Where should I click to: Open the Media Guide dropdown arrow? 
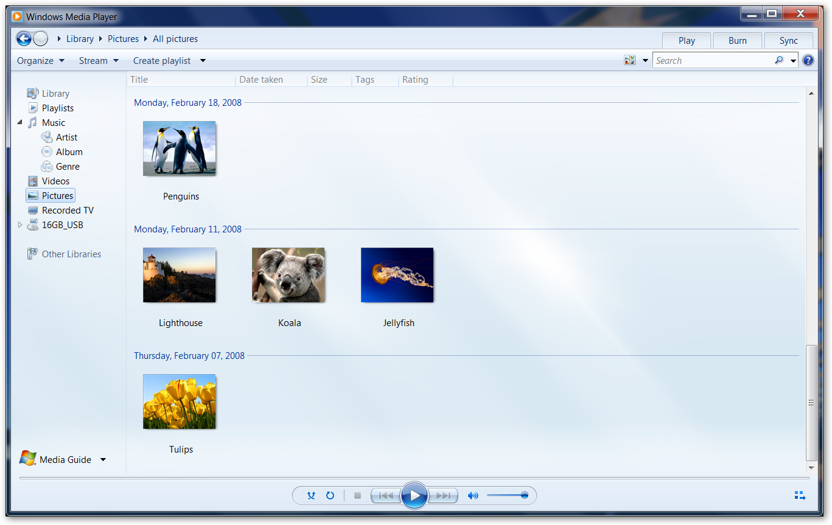point(103,460)
